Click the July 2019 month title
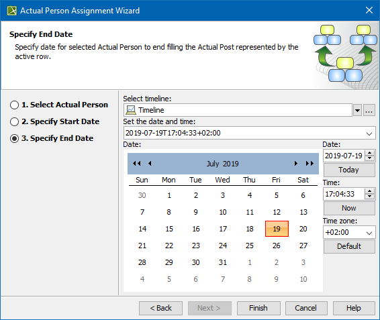380x320 pixels. pyautogui.click(x=222, y=164)
